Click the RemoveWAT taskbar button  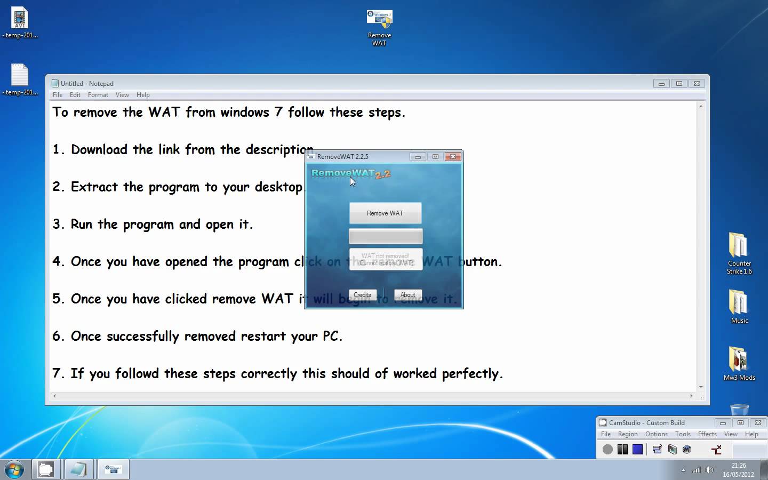tap(113, 469)
